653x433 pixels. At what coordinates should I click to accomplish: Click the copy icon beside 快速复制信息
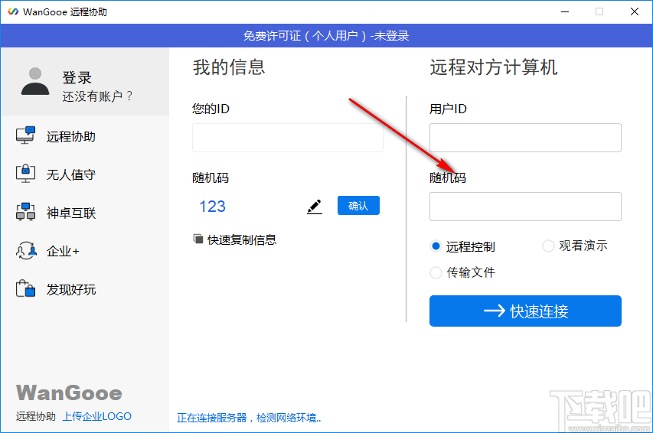pyautogui.click(x=198, y=239)
